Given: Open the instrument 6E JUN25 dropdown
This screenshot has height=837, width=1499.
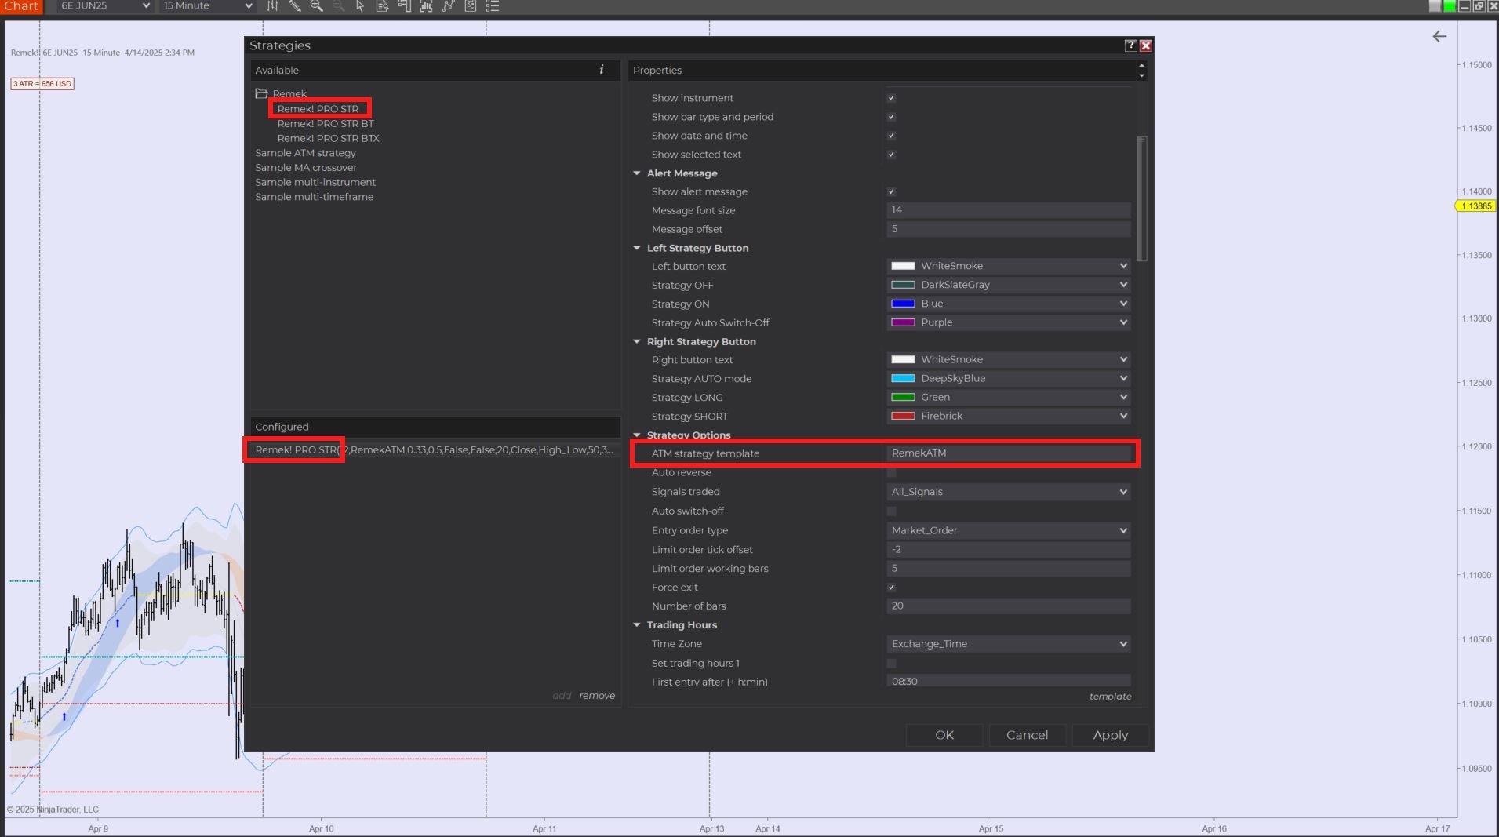Looking at the screenshot, I should click(x=105, y=6).
